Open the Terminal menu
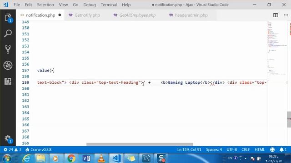 tap(109, 5)
